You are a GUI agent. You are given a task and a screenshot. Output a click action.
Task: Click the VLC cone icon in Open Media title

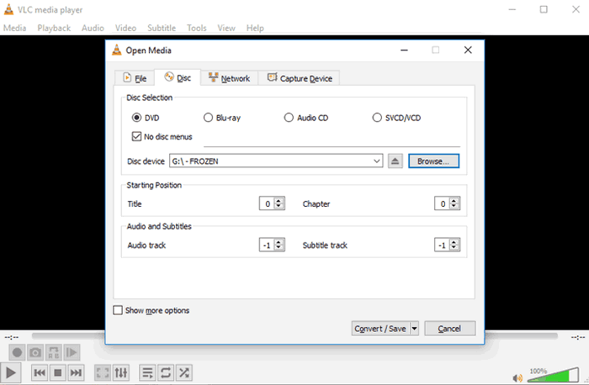tap(117, 50)
